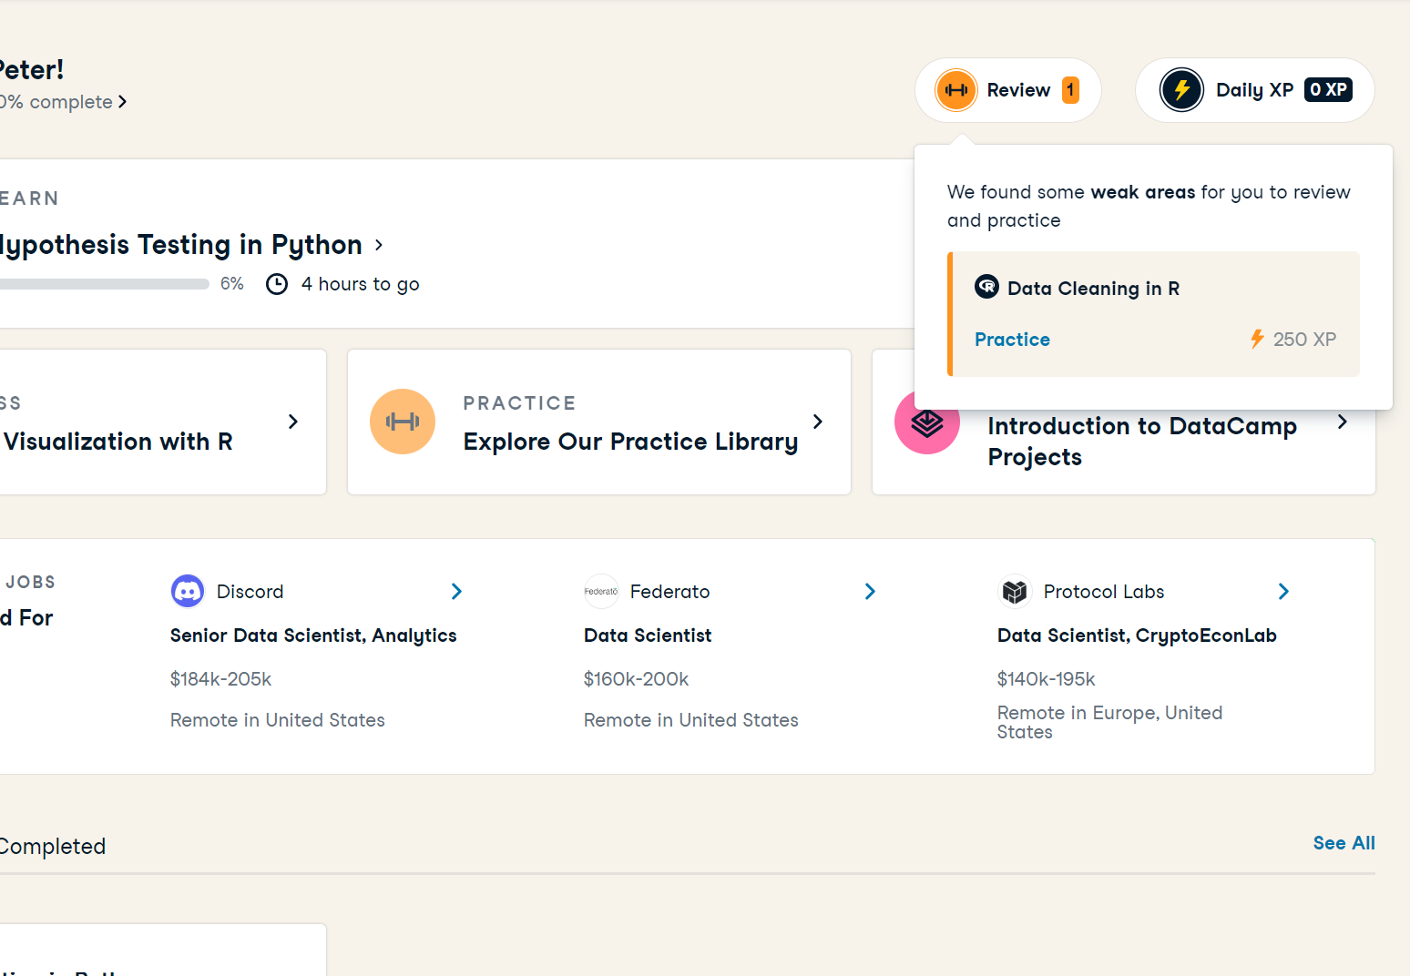Open the Introduction to DataCamp Projects title
The image size is (1410, 976).
1142,442
